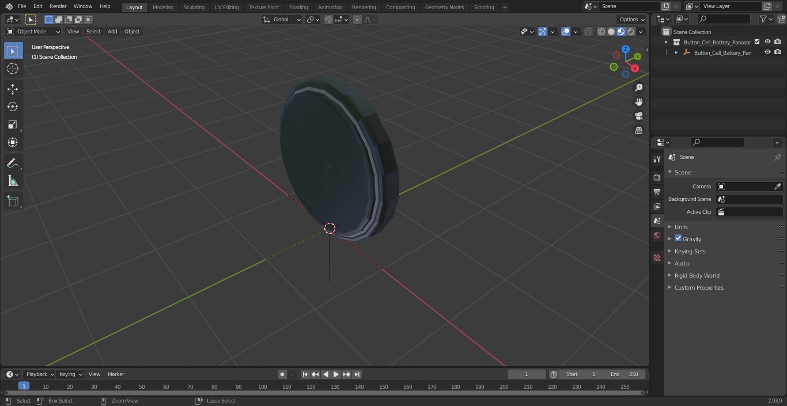The width and height of the screenshot is (787, 406).
Task: Select the Transform tool
Action: (x=13, y=142)
